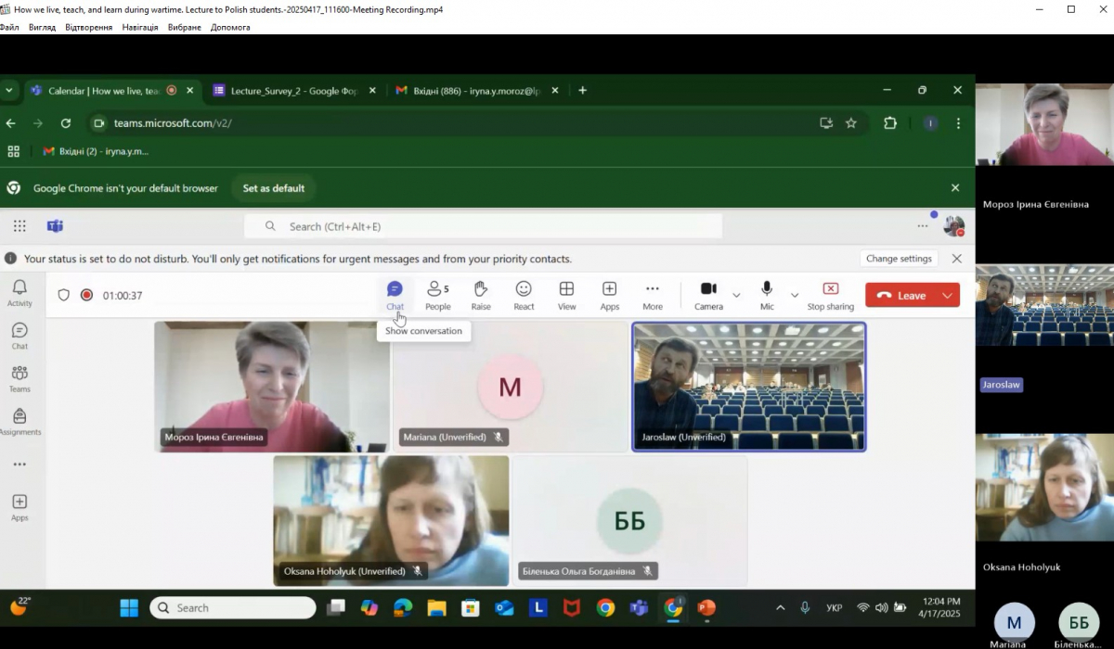The image size is (1114, 649).
Task: Open the Leave button dropdown arrow
Action: pyautogui.click(x=947, y=296)
